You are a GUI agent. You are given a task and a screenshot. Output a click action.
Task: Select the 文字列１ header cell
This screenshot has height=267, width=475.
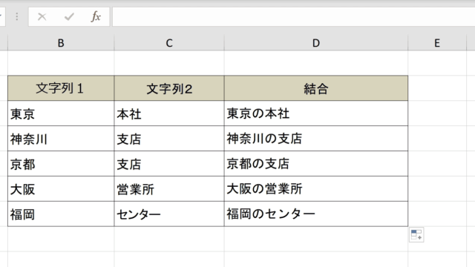coord(61,88)
